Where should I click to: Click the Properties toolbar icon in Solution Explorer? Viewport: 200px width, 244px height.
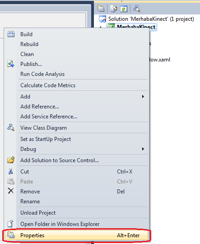click(x=101, y=9)
